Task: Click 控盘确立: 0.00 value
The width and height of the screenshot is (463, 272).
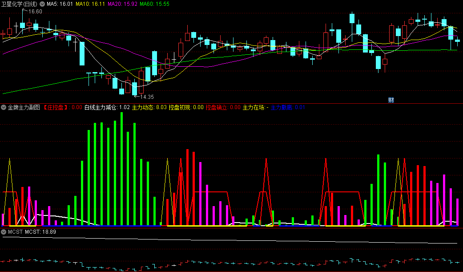Action: click(223, 107)
